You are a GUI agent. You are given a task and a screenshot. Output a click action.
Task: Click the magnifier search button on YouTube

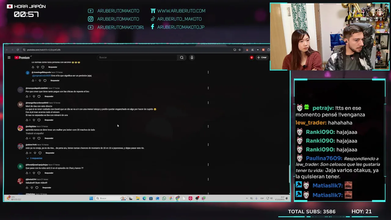[x=182, y=57]
